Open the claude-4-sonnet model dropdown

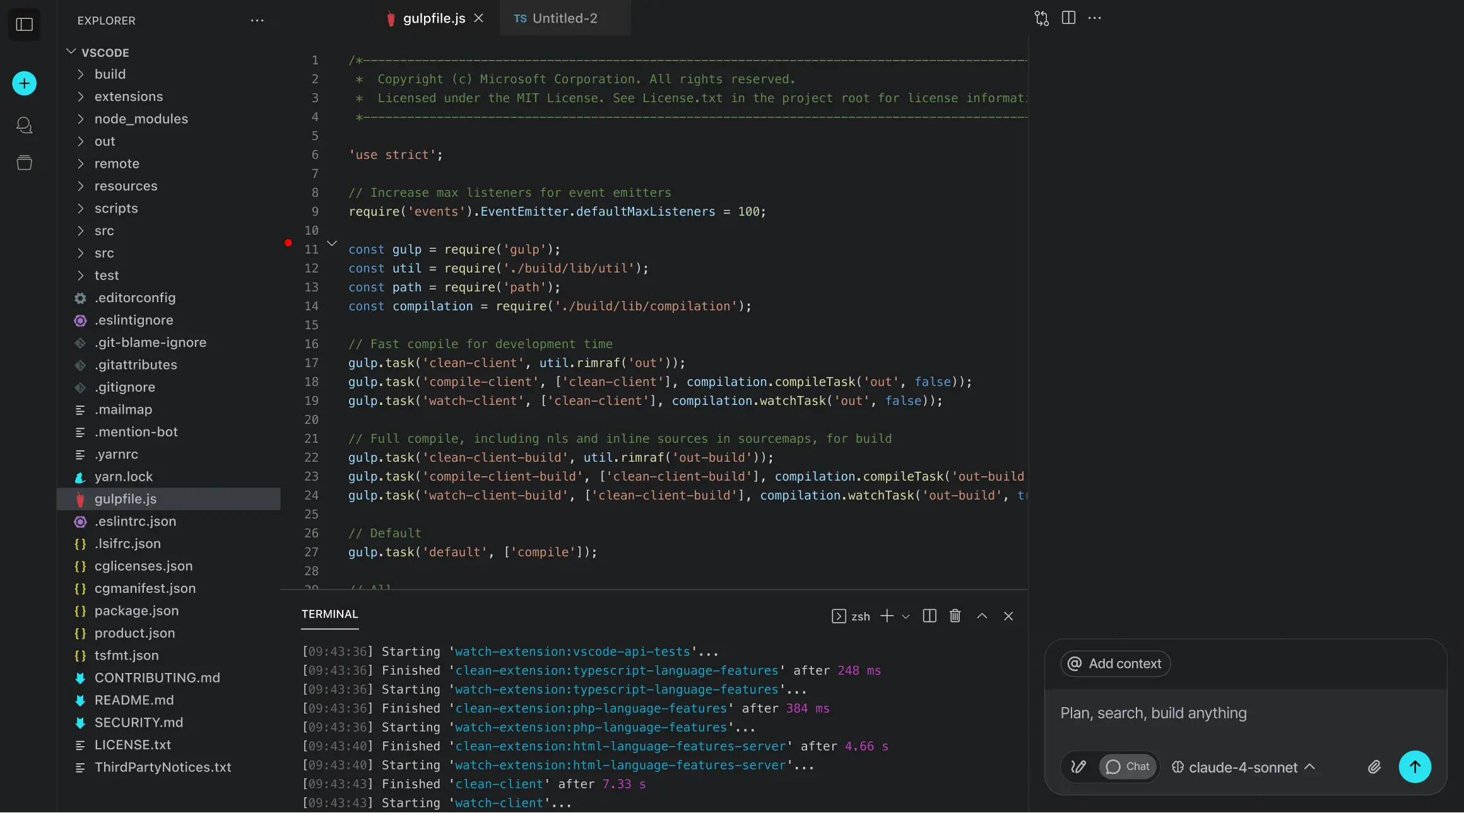(x=1242, y=767)
